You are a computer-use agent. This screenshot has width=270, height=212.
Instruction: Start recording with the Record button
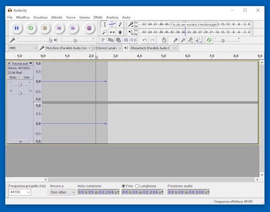89,28
